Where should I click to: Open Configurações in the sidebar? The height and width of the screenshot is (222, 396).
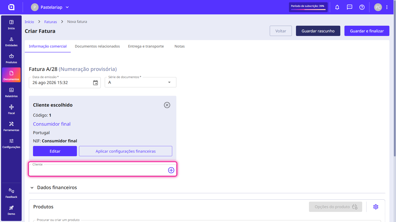tap(11, 143)
